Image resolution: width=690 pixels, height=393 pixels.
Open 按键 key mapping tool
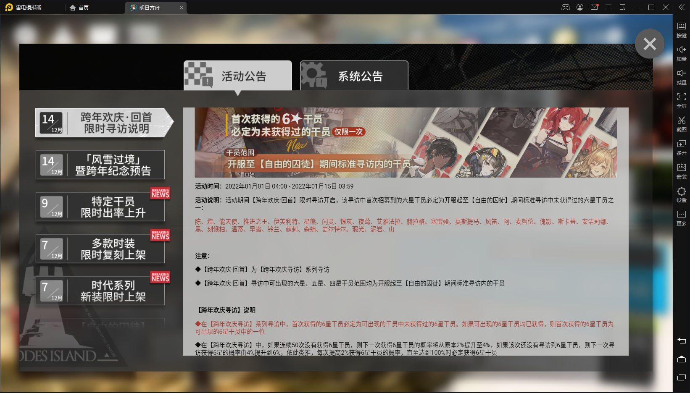tap(682, 30)
